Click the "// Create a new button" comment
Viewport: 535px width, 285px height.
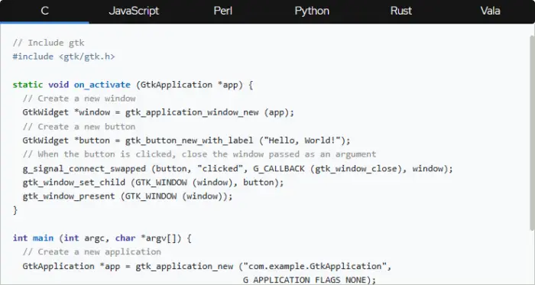pos(79,127)
